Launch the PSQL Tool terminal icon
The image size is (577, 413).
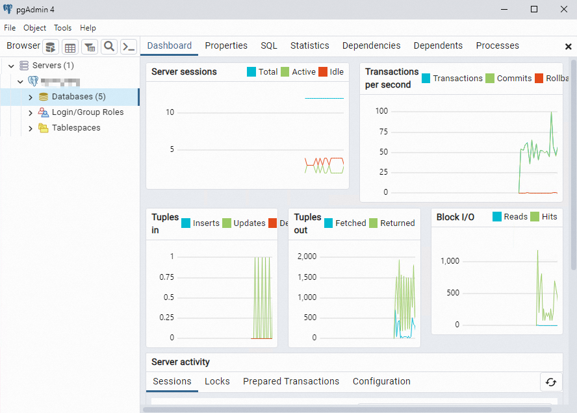coord(129,47)
